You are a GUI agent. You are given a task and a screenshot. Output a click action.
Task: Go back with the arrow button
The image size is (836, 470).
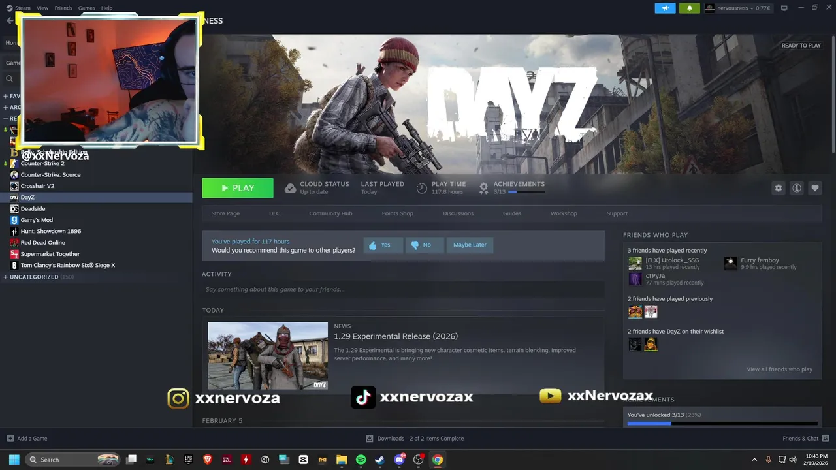point(9,21)
